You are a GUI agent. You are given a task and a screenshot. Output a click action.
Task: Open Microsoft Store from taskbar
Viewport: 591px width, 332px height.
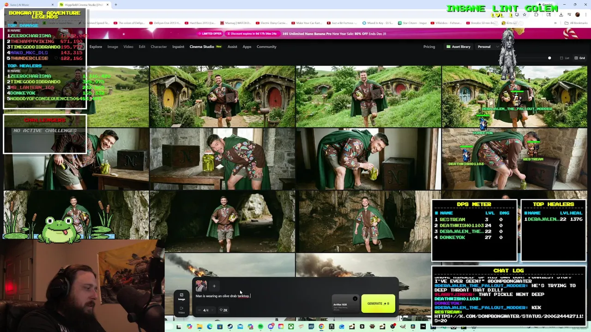(220, 326)
